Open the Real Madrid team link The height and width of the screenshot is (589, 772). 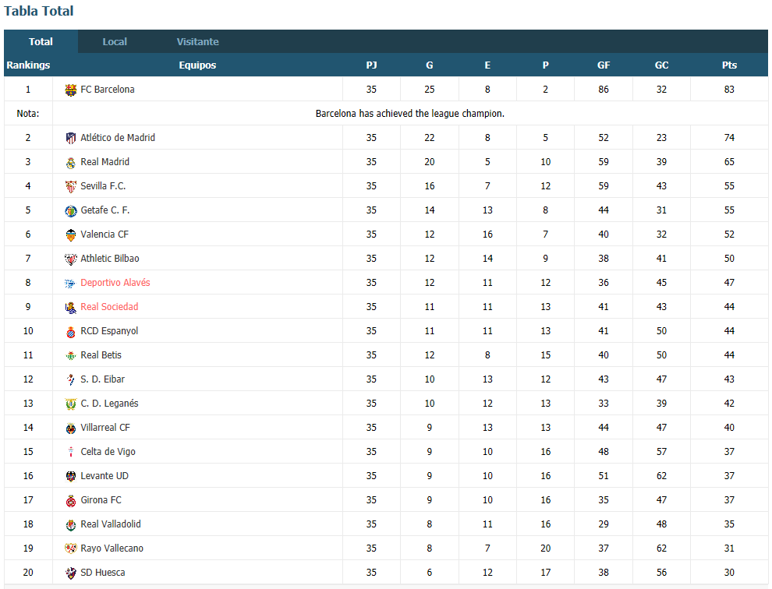click(x=104, y=161)
